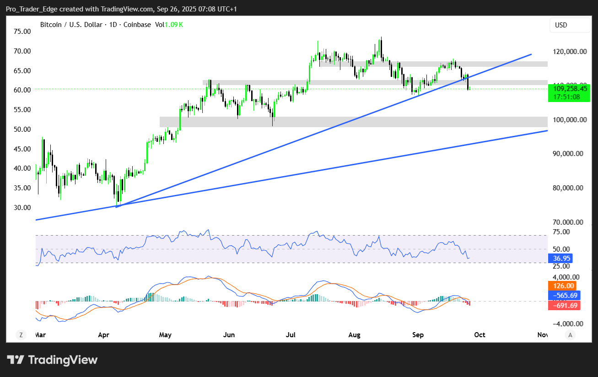Image resolution: width=598 pixels, height=377 pixels.
Task: Click the 40.00 label on the left scale
Action: coord(22,168)
